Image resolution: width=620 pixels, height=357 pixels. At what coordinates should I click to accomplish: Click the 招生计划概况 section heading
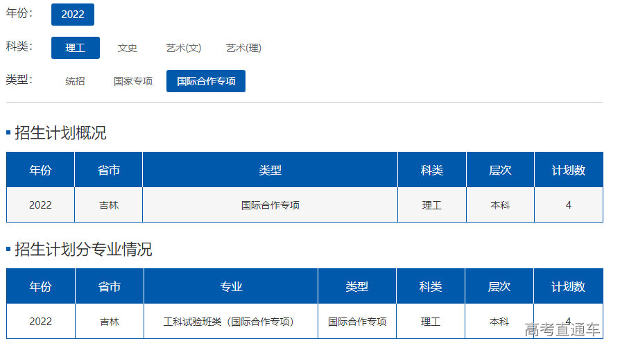(60, 133)
